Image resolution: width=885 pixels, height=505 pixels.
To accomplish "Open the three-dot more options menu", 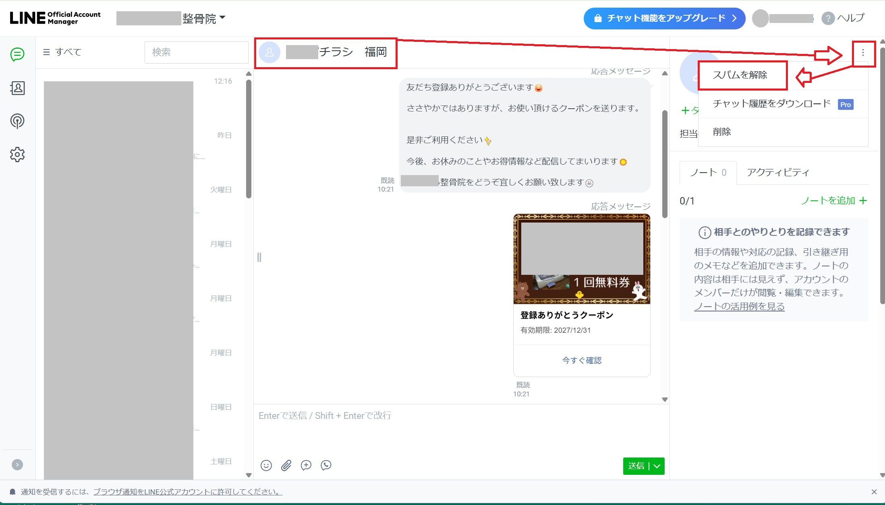I will [863, 53].
